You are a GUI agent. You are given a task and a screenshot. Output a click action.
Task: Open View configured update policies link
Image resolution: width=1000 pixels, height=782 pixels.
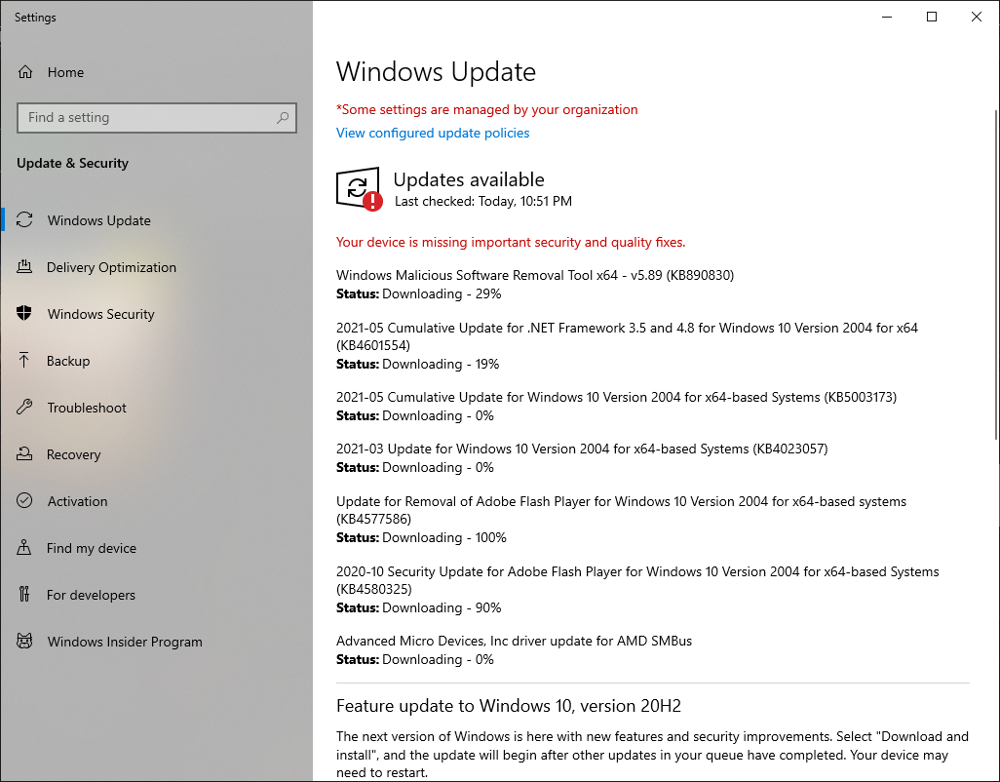pyautogui.click(x=433, y=134)
